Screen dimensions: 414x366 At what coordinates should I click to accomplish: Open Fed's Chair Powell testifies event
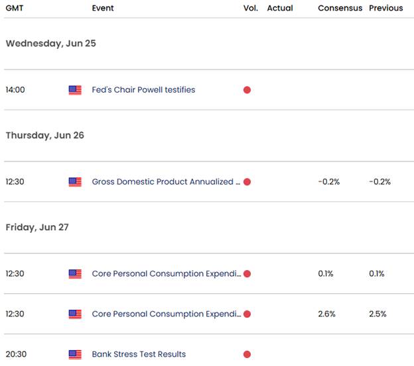click(x=143, y=90)
